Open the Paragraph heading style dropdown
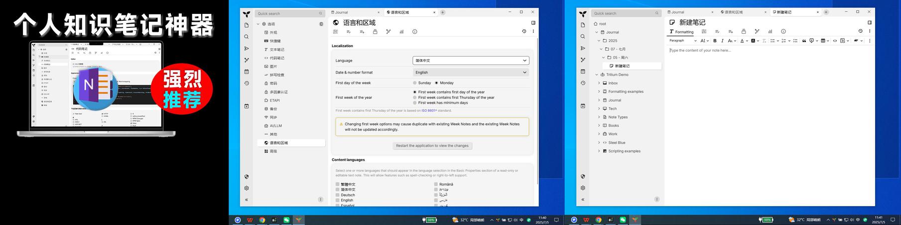The width and height of the screenshot is (901, 225). [x=682, y=41]
